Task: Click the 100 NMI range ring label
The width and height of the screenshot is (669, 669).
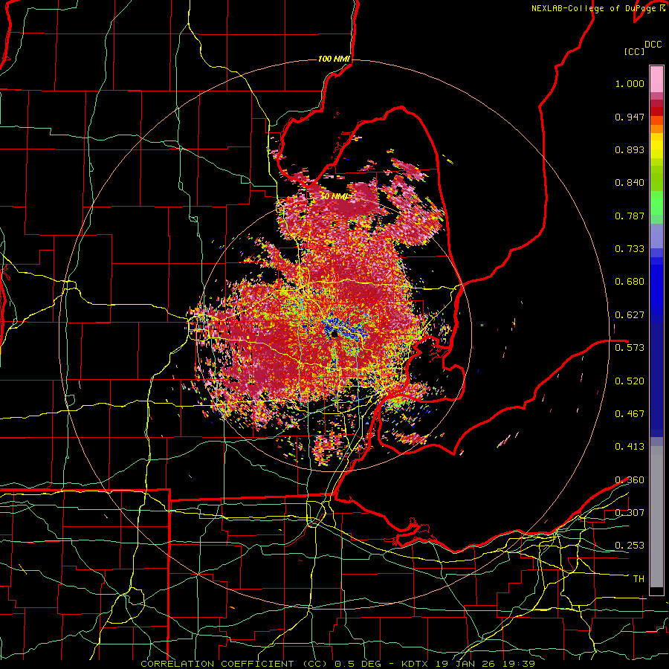Action: point(334,59)
